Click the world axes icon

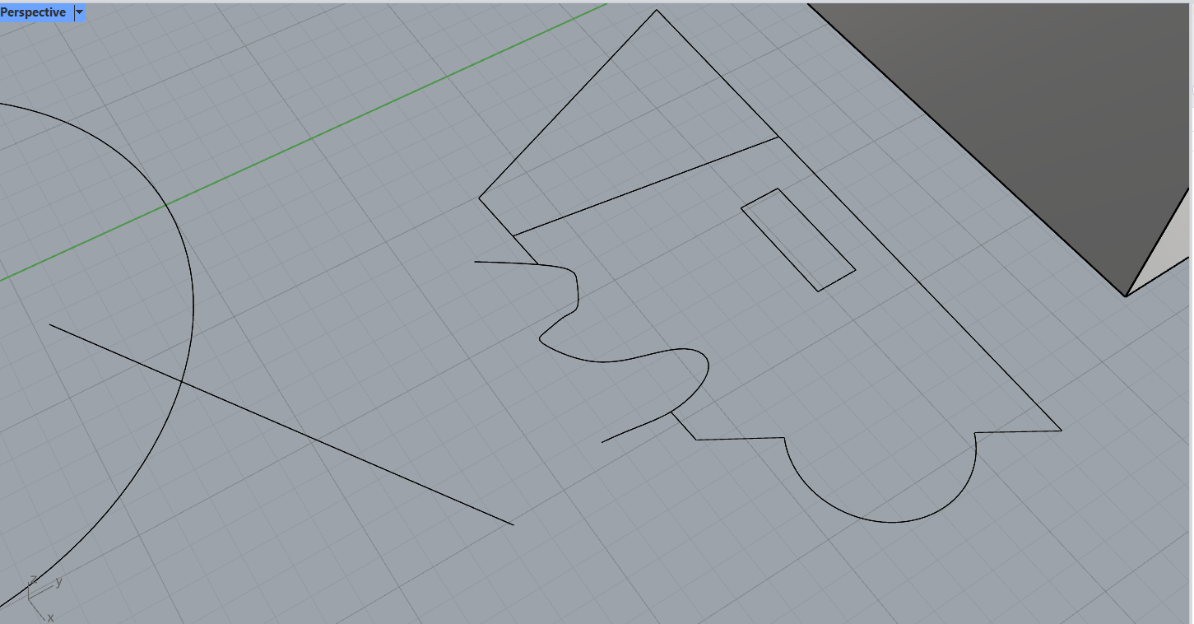[36, 594]
